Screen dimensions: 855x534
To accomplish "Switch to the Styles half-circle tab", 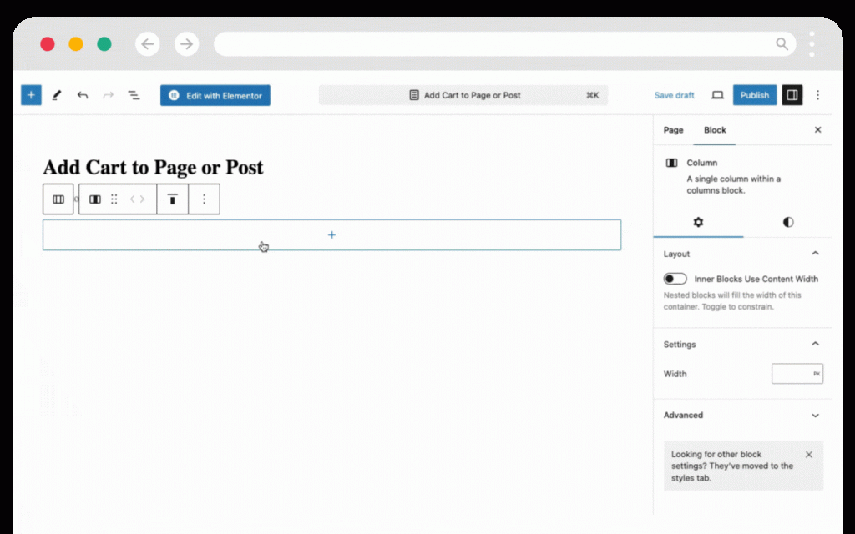I will 788,222.
